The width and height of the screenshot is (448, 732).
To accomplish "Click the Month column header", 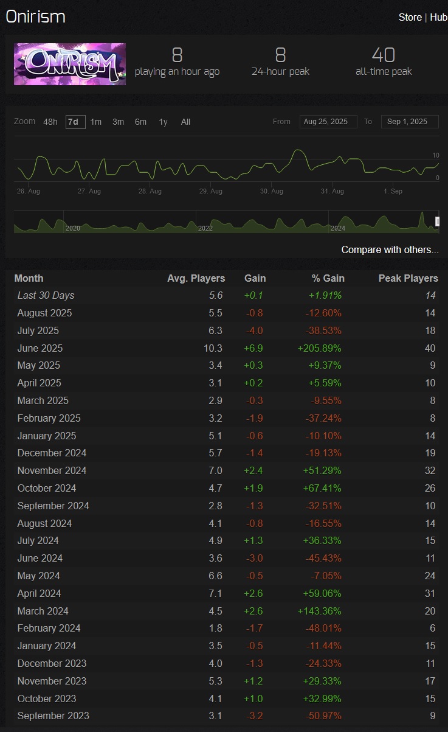I will (x=29, y=278).
